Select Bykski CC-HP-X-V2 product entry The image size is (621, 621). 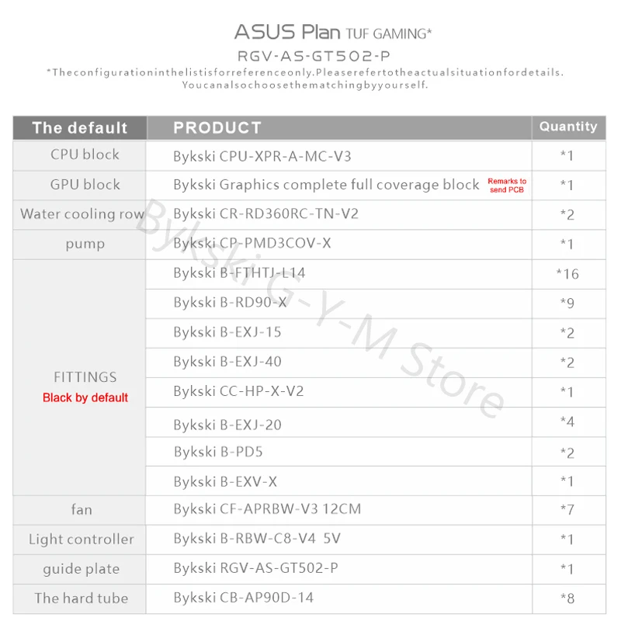pyautogui.click(x=238, y=390)
